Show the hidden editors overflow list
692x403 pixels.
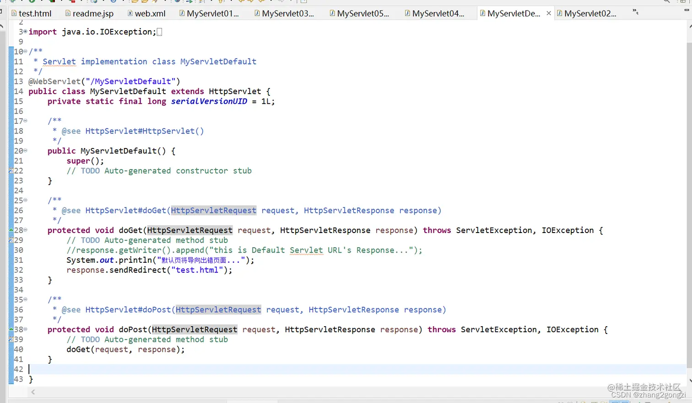tap(635, 12)
